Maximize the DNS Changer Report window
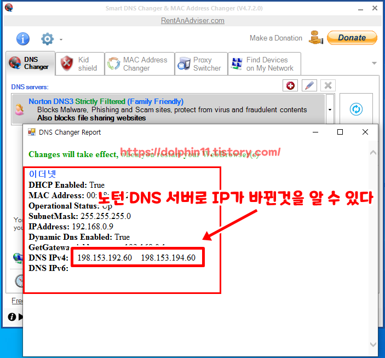385x358 pixels. [x=340, y=132]
